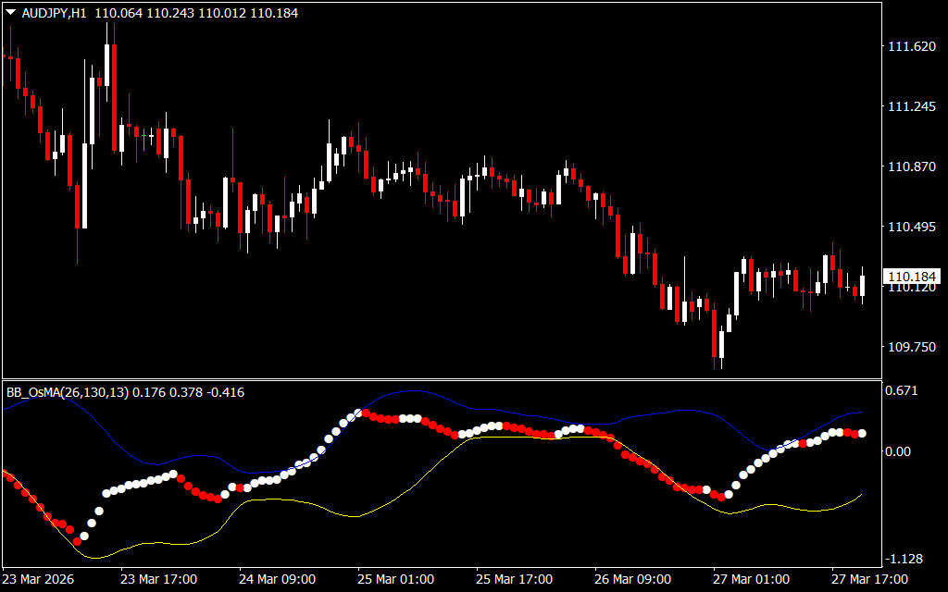Image resolution: width=948 pixels, height=592 pixels.
Task: Click the 111.245 price axis label
Action: tap(911, 107)
